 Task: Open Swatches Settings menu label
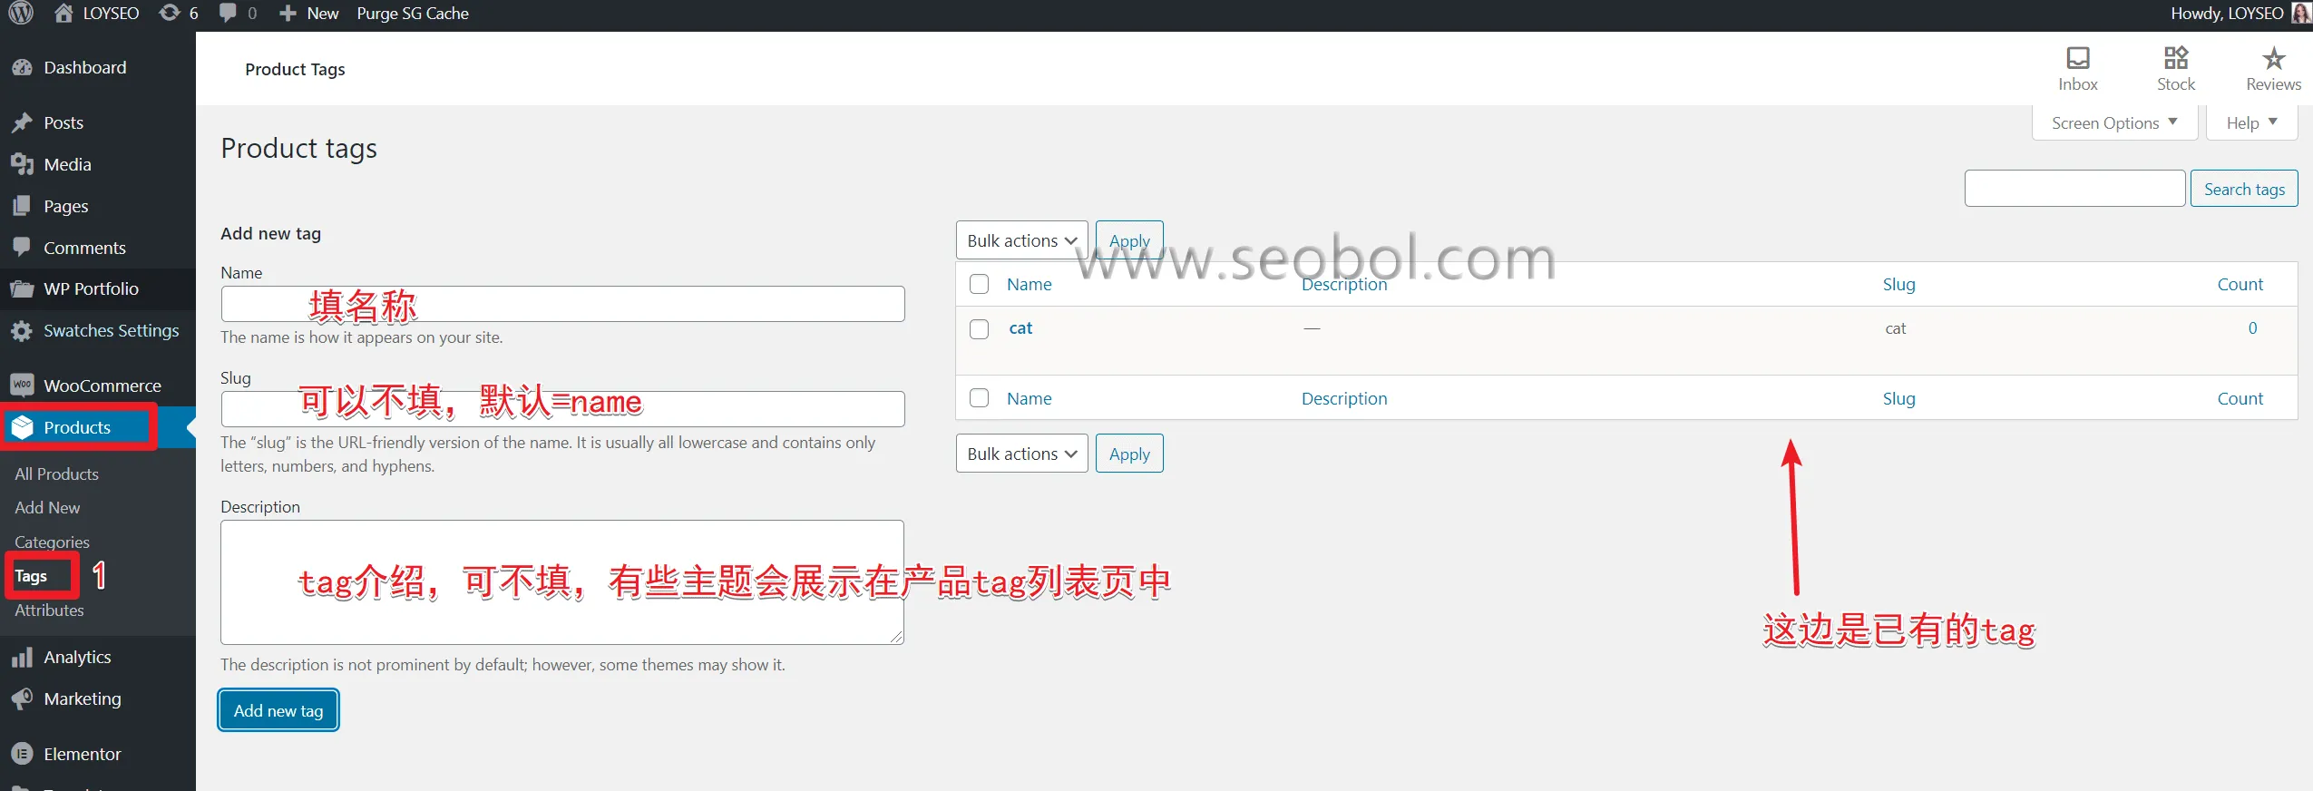(x=112, y=330)
